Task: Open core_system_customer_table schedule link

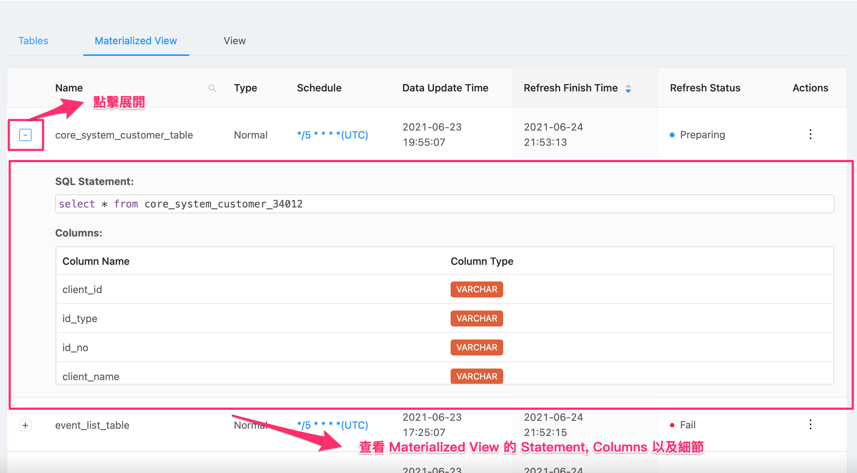Action: (x=332, y=135)
